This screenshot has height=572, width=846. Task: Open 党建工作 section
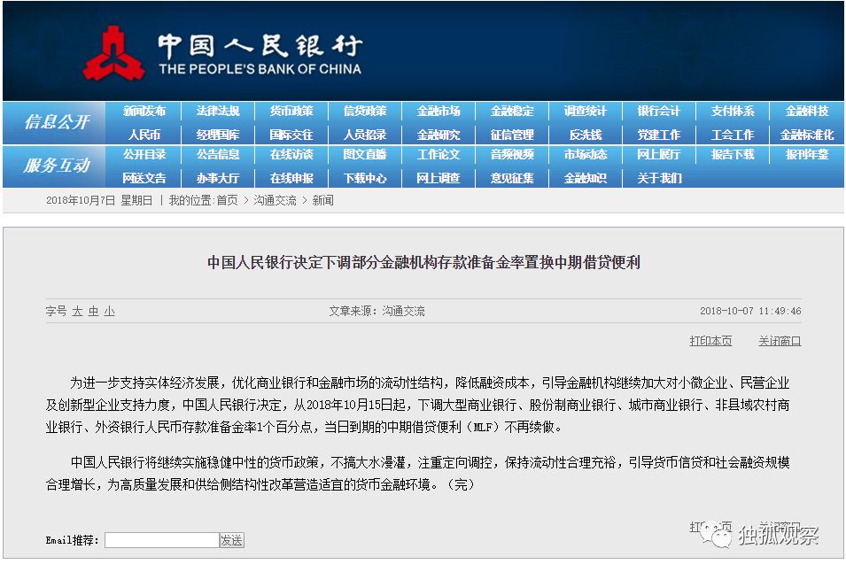coord(659,135)
